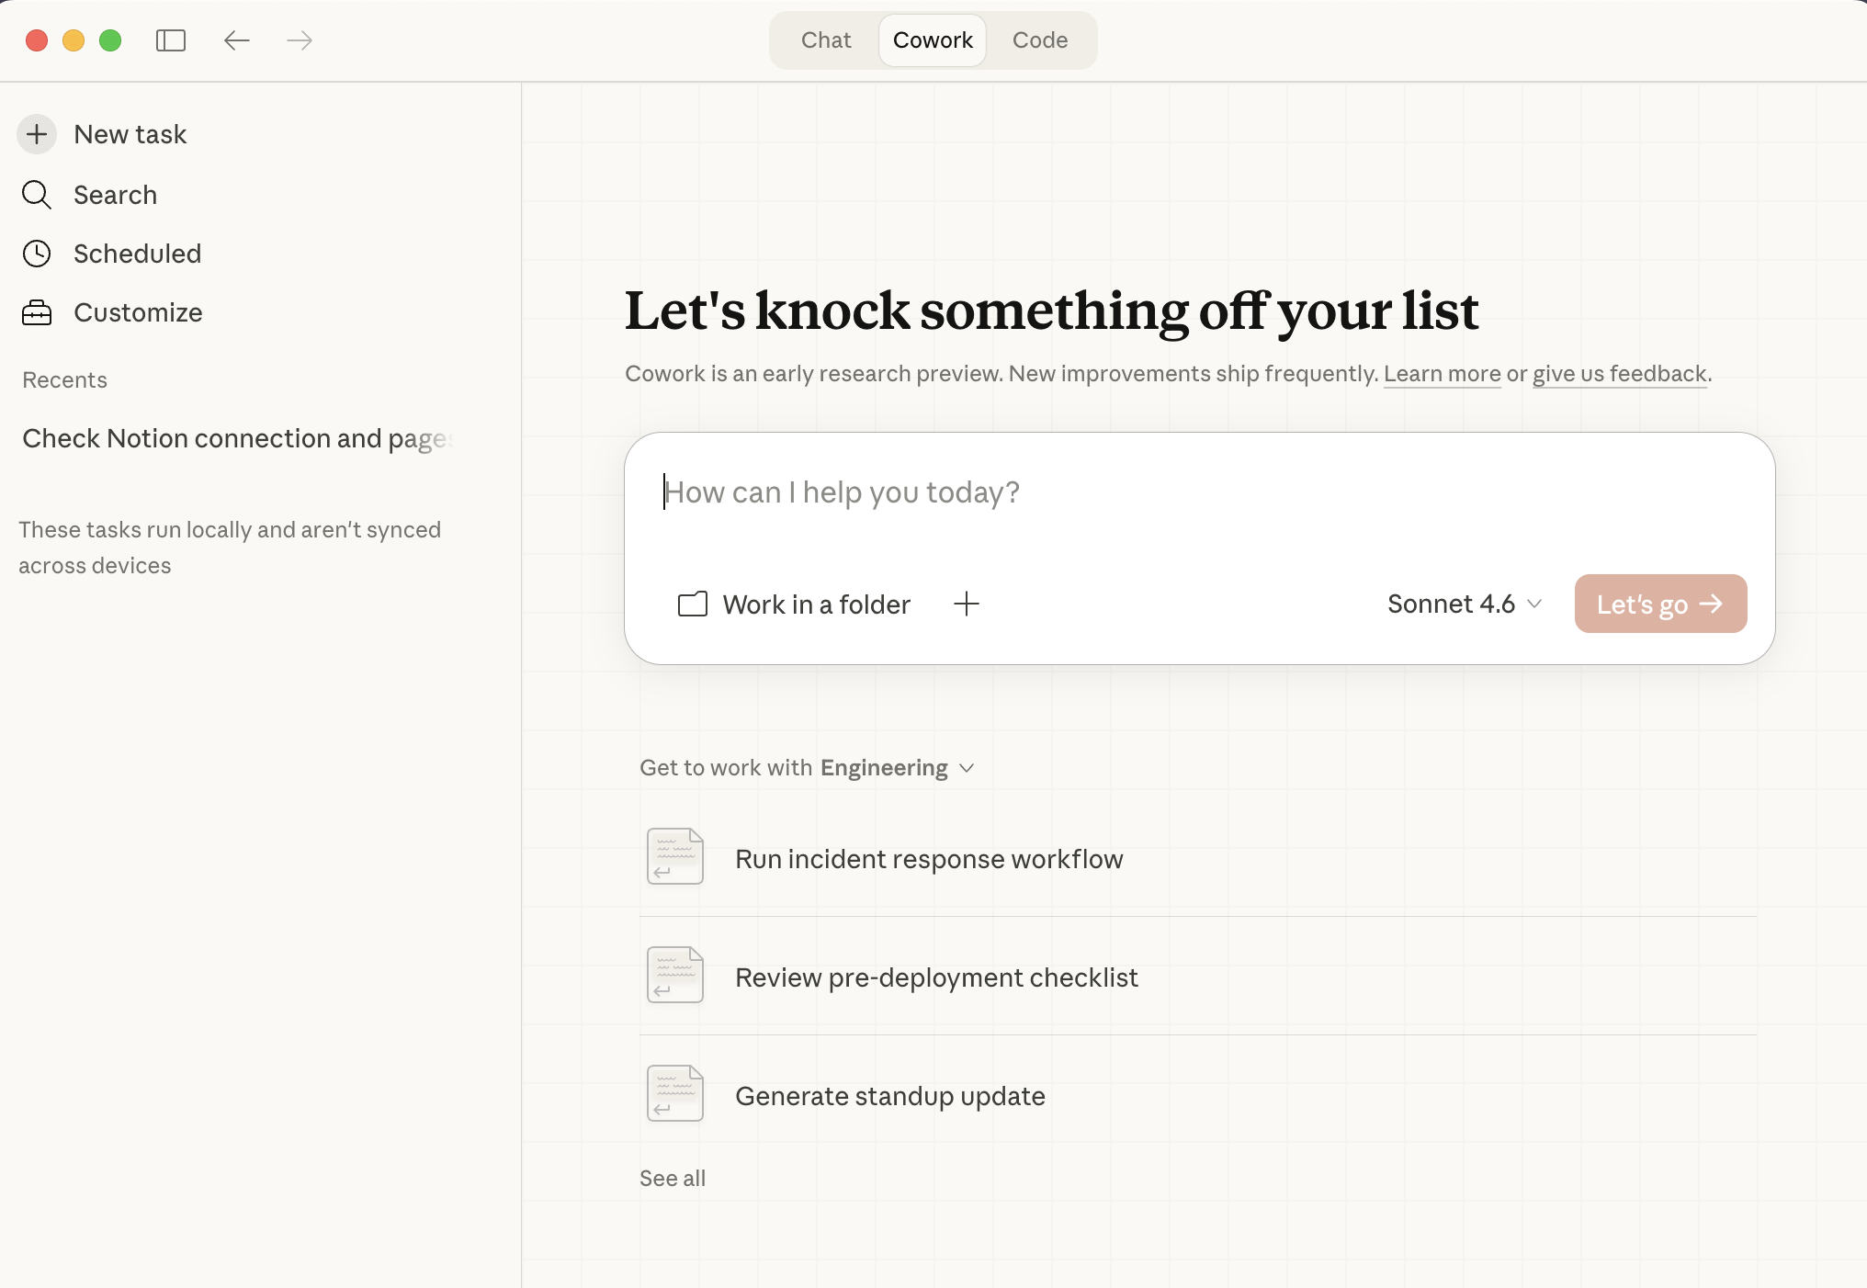This screenshot has width=1867, height=1288.
Task: Click the Generate standup update document icon
Action: point(675,1093)
